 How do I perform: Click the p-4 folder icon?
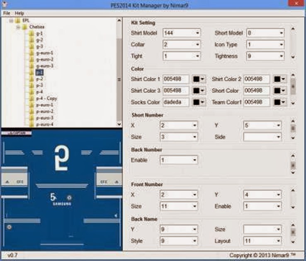(x=32, y=92)
